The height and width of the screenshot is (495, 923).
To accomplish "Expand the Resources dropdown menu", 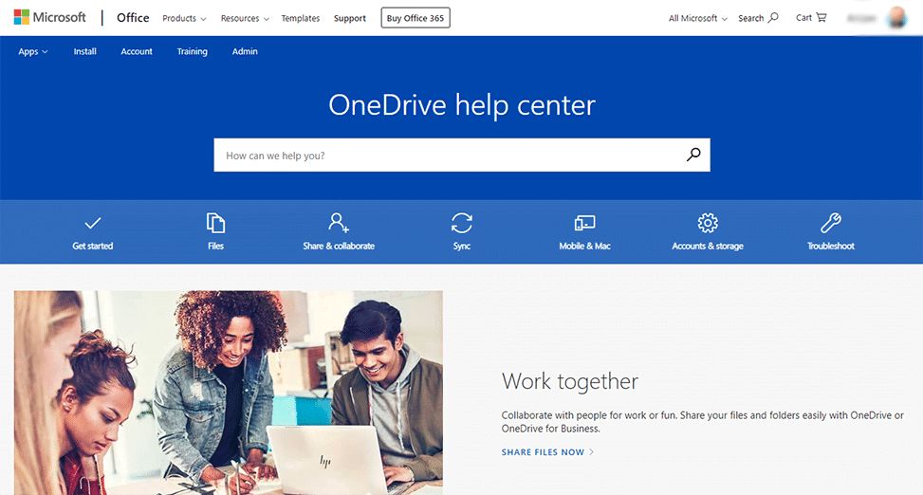I will point(245,18).
